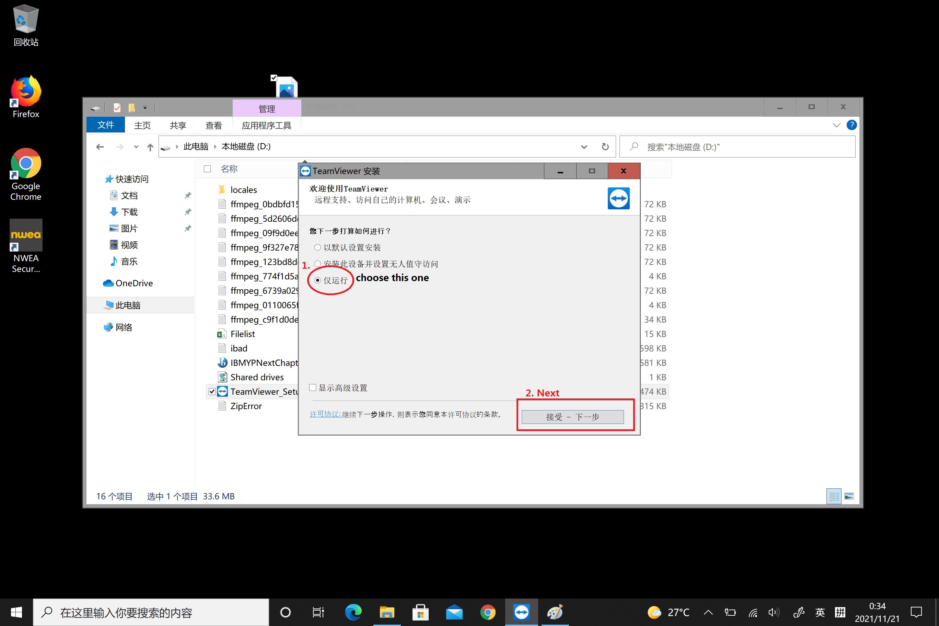
Task: Show hidden system tray icons
Action: [x=708, y=612]
